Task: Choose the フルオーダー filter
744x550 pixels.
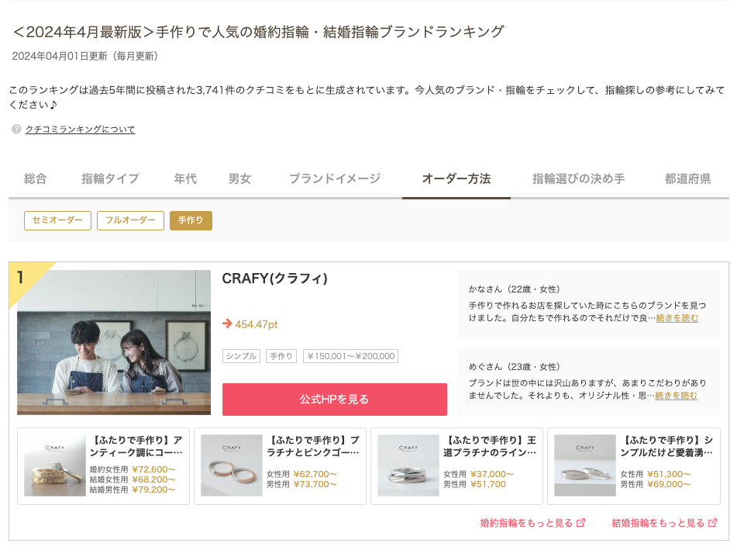Action: pos(130,221)
